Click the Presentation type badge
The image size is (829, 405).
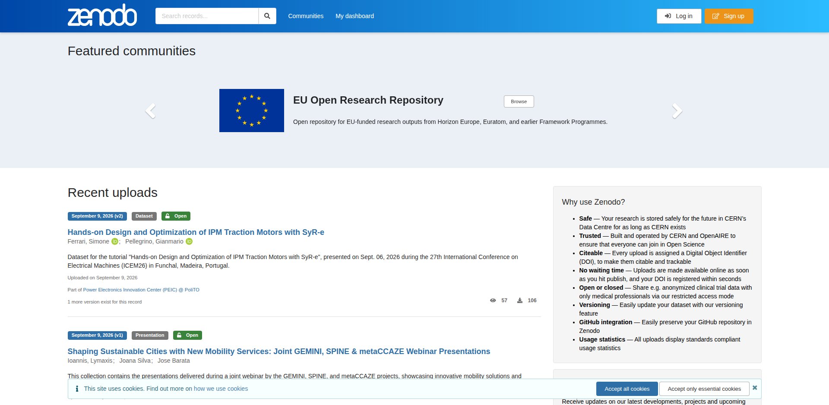pyautogui.click(x=150, y=335)
